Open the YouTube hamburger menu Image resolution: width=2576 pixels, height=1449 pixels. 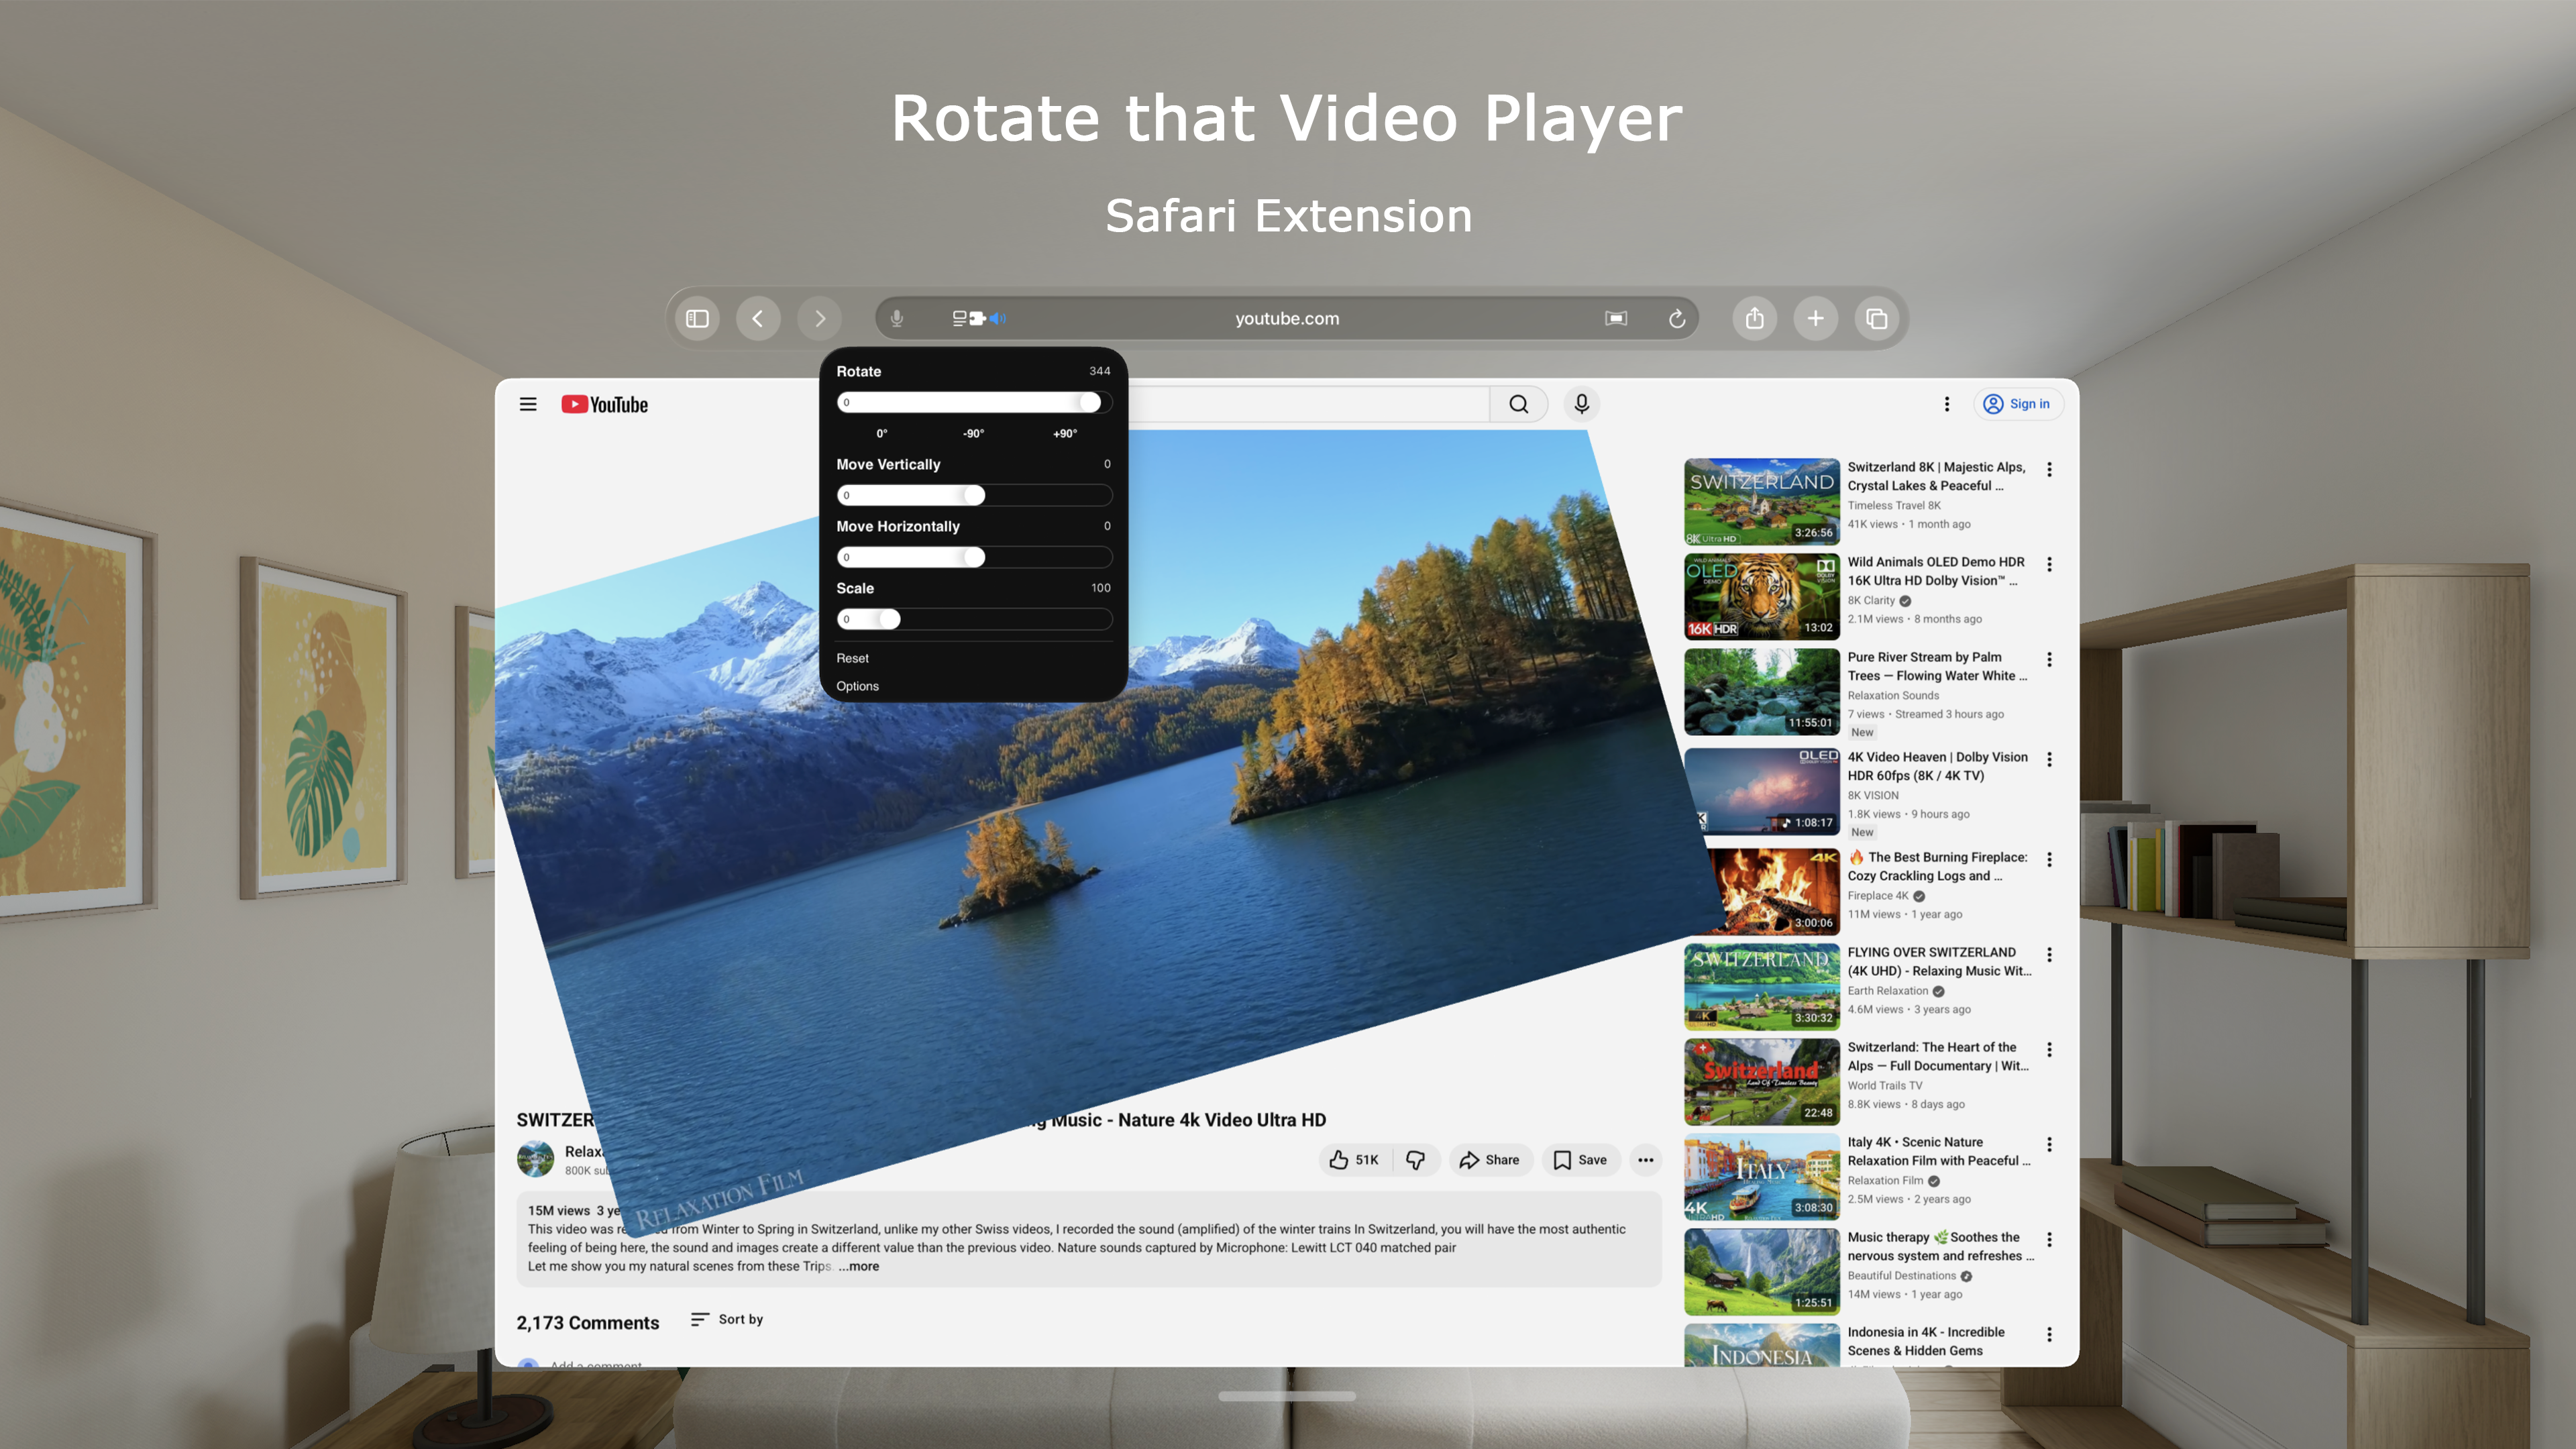[528, 404]
